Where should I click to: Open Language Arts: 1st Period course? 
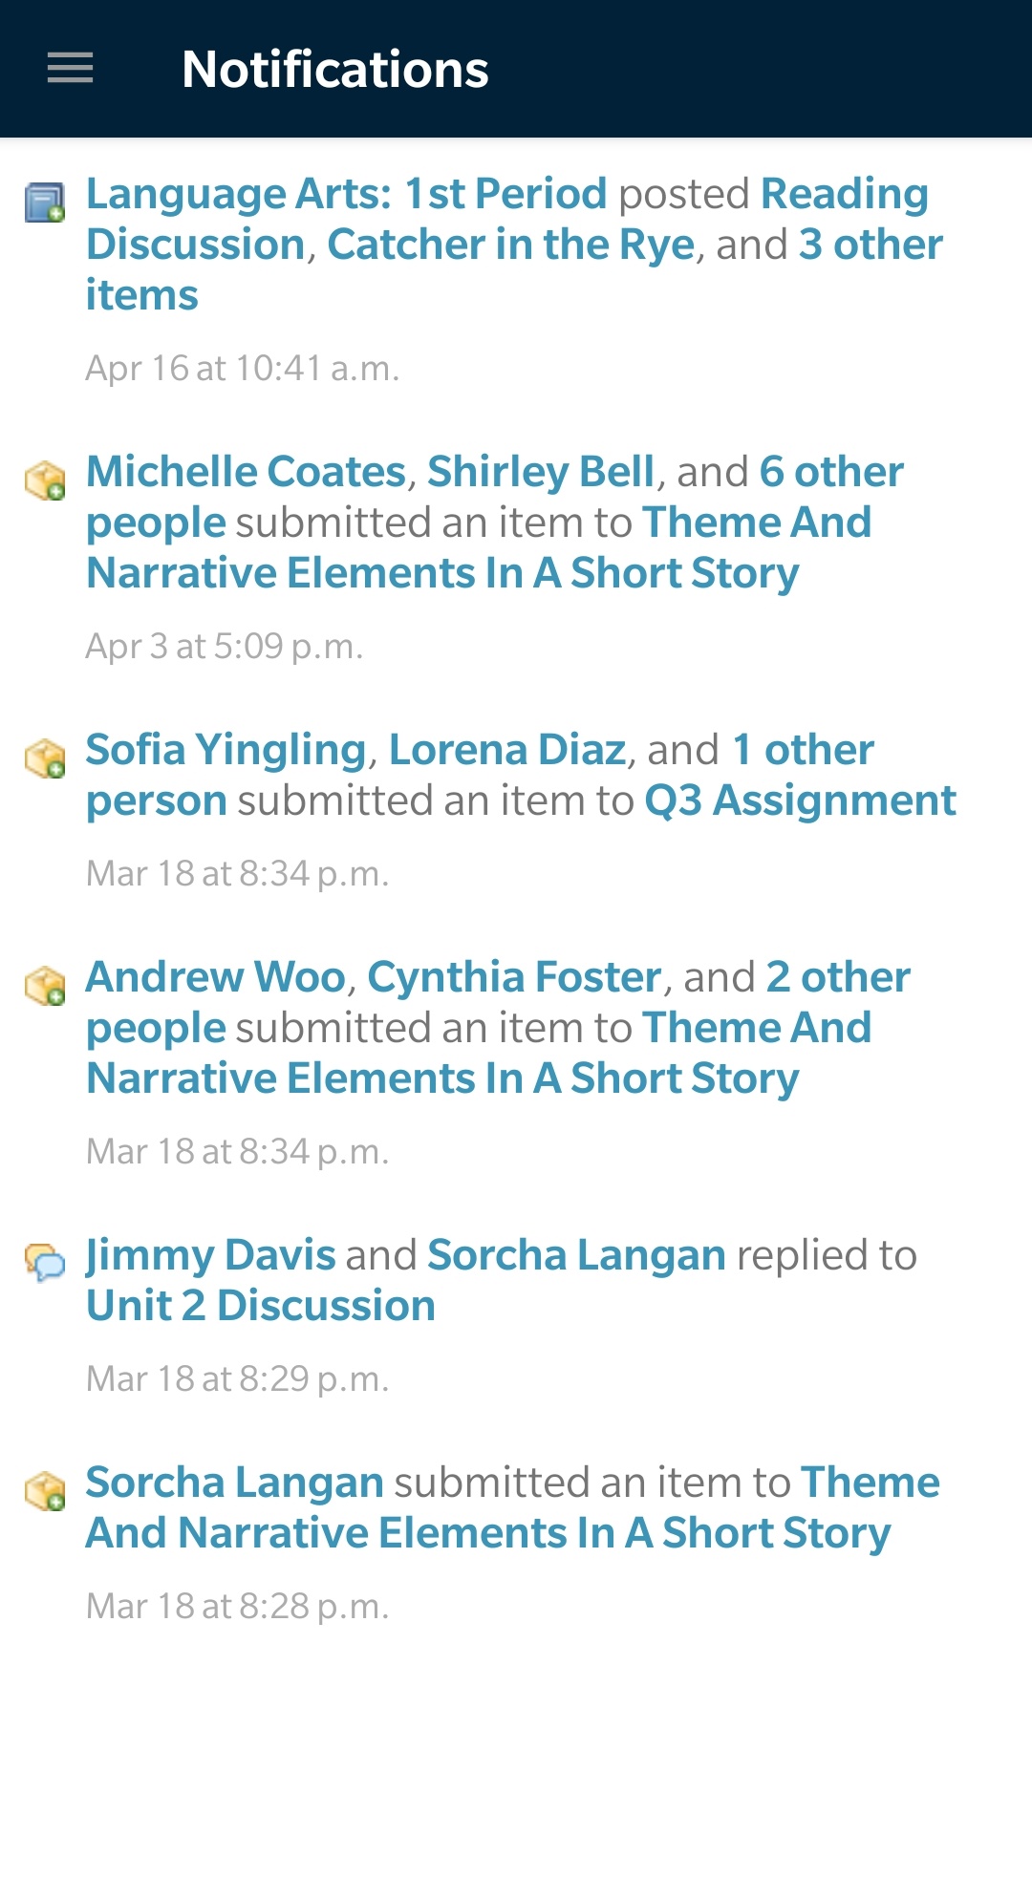pos(346,194)
